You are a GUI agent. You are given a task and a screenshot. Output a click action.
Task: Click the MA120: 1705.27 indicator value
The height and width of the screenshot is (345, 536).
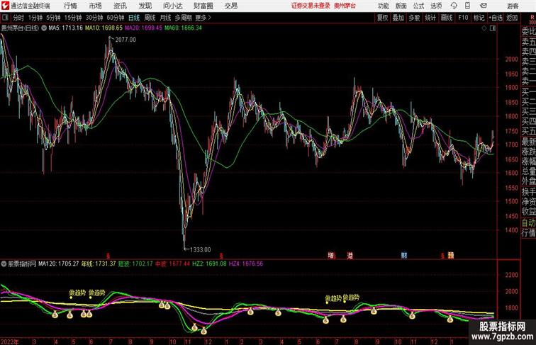pyautogui.click(x=58, y=264)
